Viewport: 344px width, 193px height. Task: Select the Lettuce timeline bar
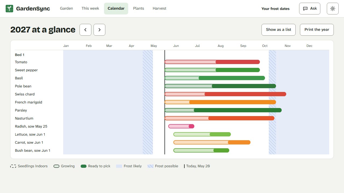click(x=202, y=134)
